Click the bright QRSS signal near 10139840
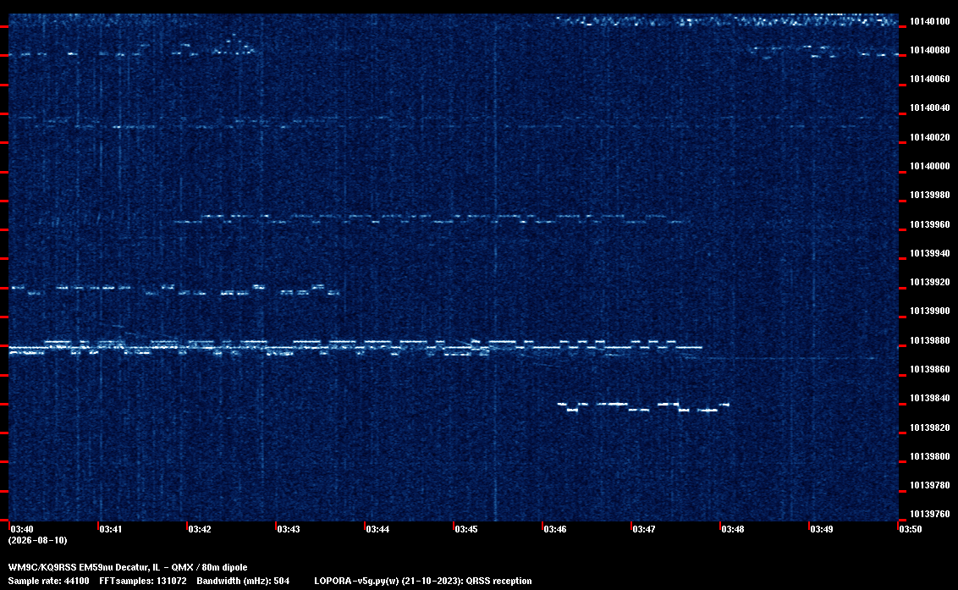 pyautogui.click(x=643, y=406)
